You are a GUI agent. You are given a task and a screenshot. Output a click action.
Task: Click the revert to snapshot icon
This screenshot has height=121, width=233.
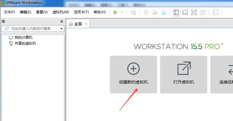155,12
